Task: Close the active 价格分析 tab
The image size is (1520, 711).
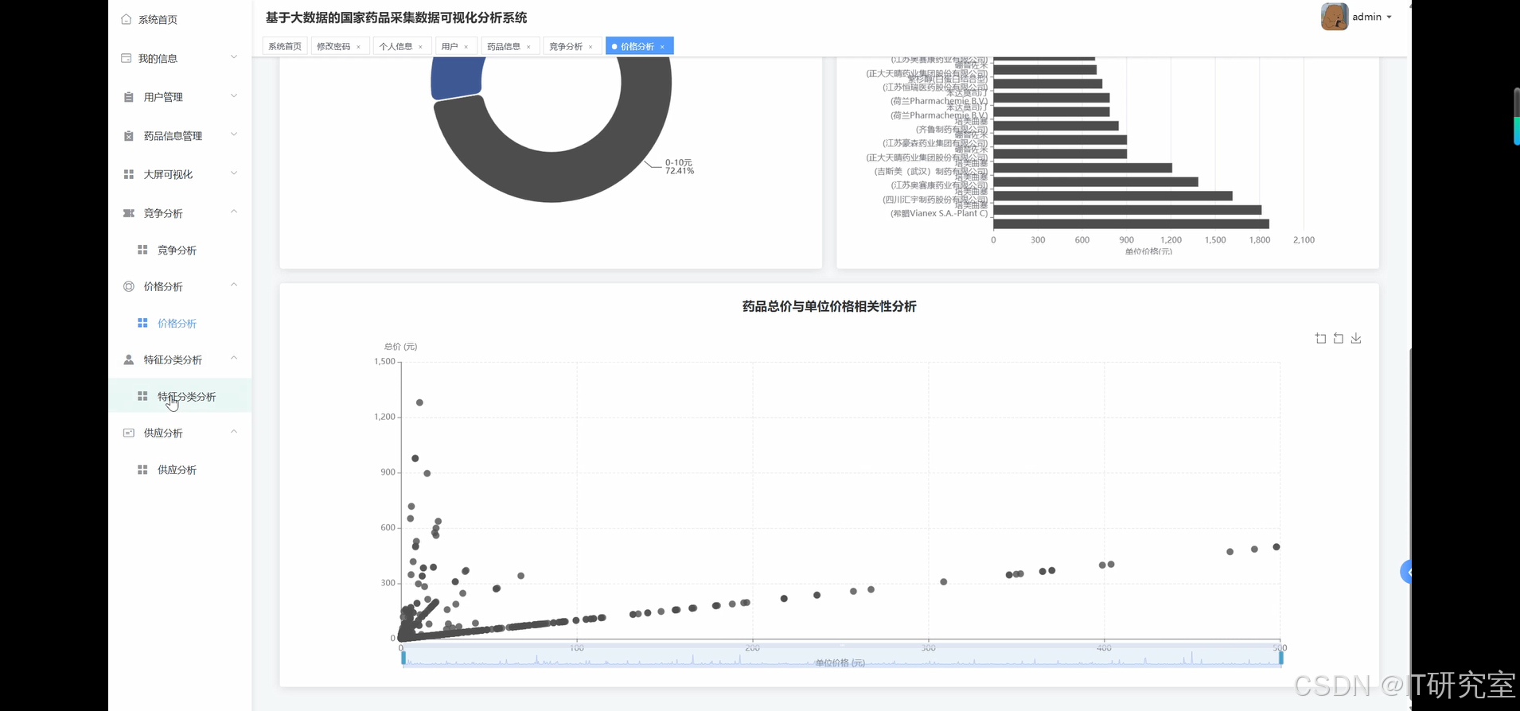Action: 662,47
